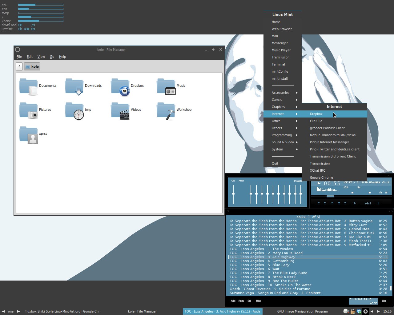Image resolution: width=394 pixels, height=315 pixels.
Task: Expand the Others submenu
Action: pos(283,128)
